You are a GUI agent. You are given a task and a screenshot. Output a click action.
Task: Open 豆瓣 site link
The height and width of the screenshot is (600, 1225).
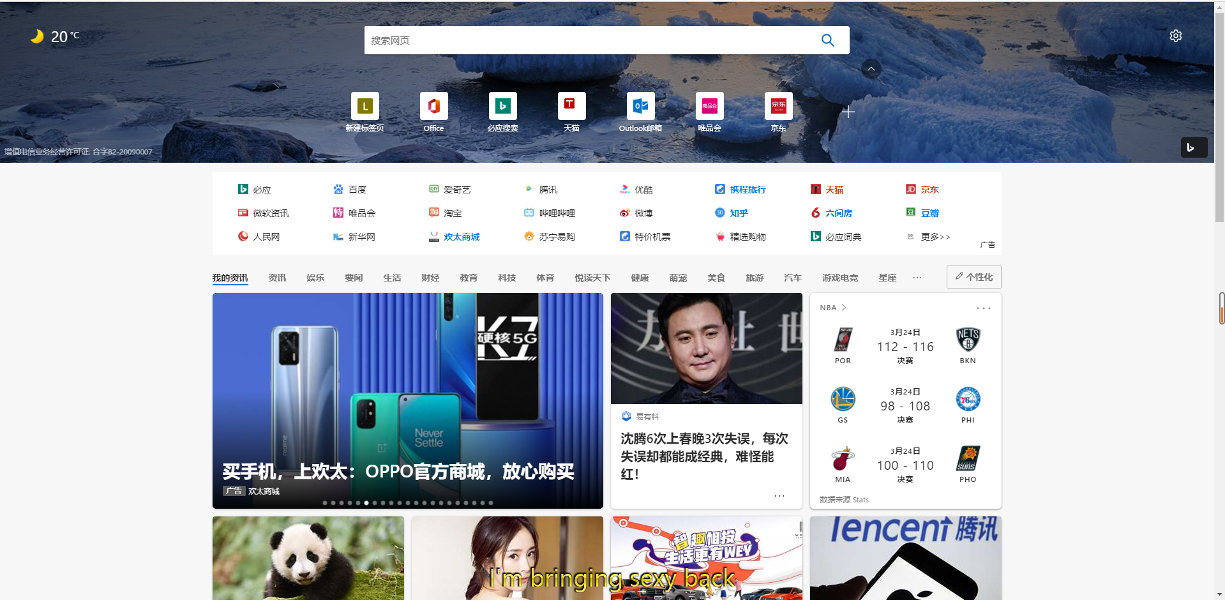click(x=922, y=213)
